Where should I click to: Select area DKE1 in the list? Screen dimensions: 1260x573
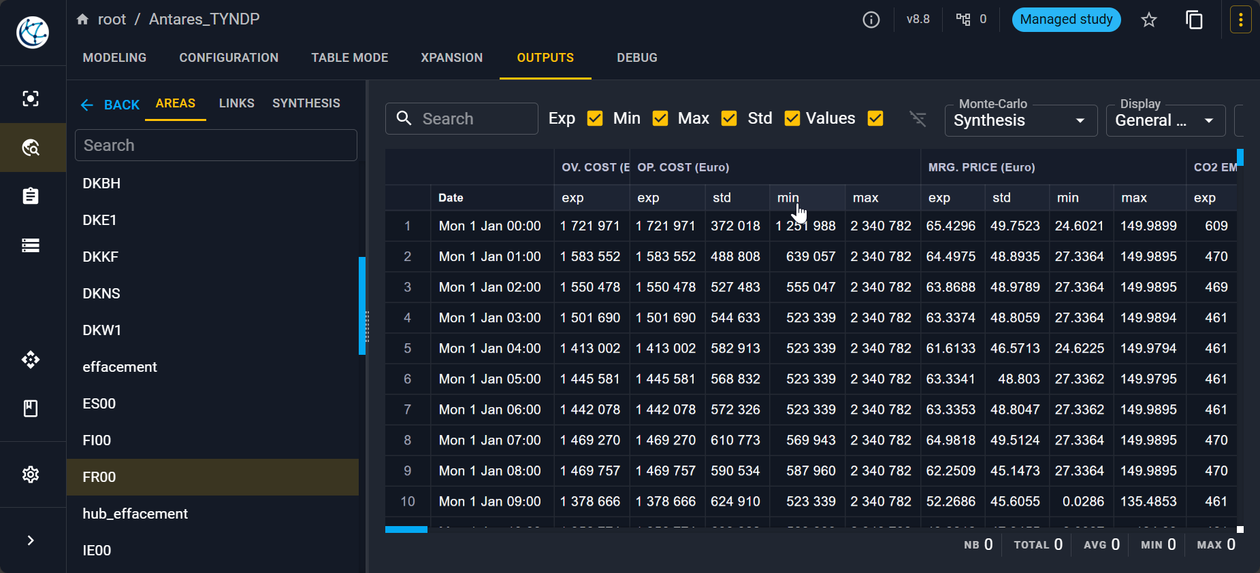(x=212, y=220)
